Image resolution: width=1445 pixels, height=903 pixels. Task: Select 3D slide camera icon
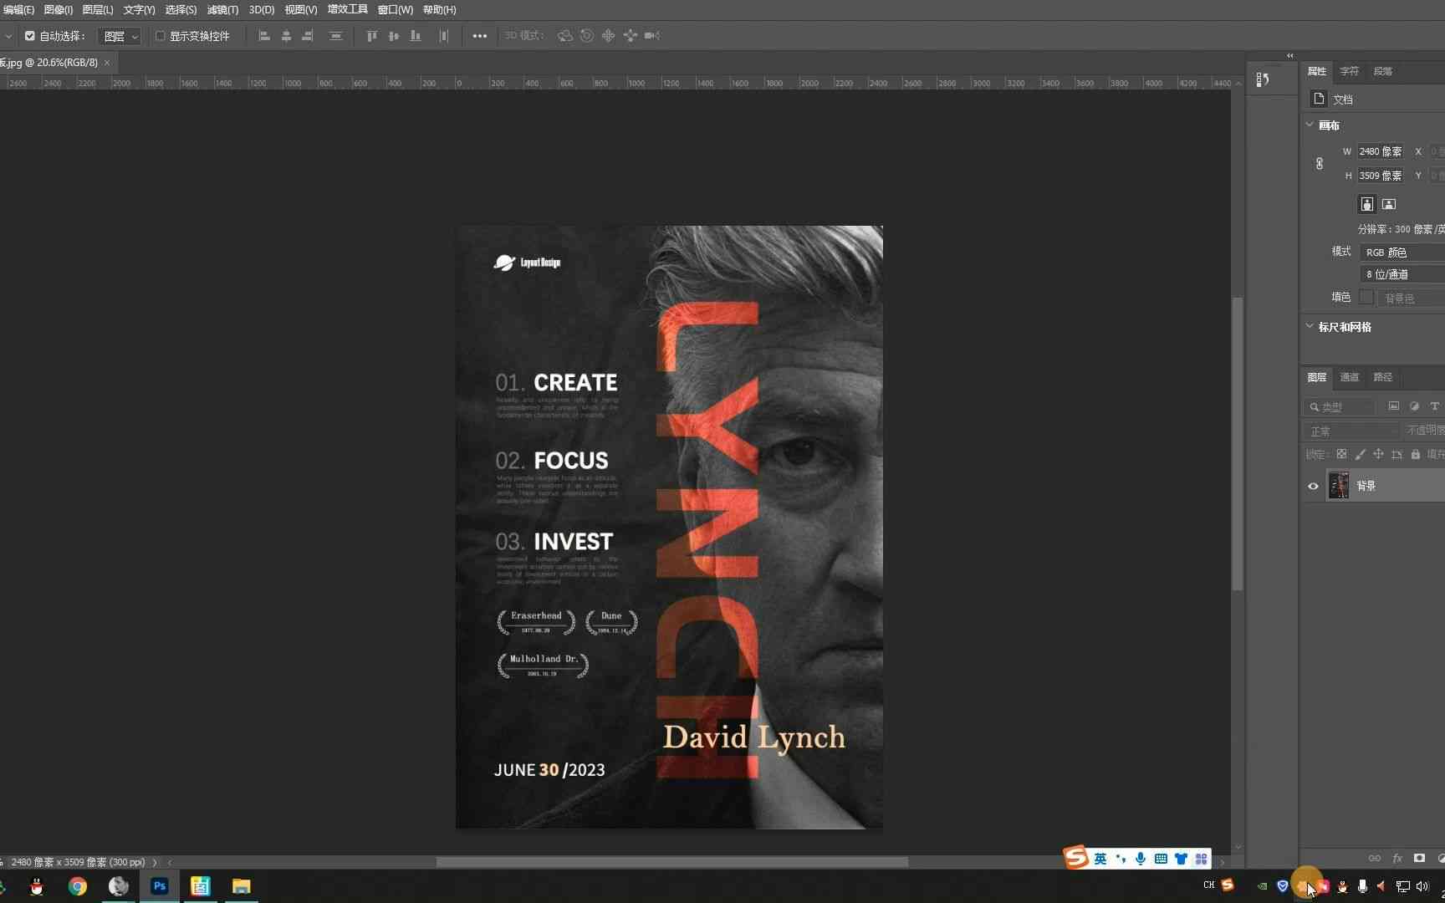pyautogui.click(x=631, y=36)
